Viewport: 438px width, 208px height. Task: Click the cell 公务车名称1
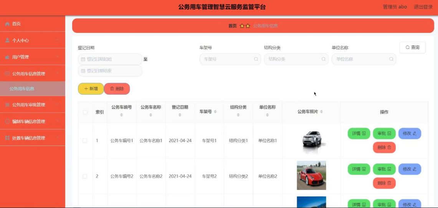[151, 141]
